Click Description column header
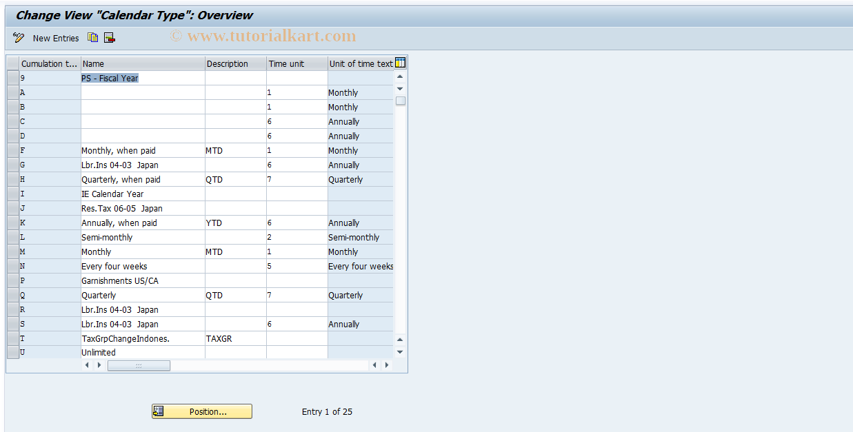The width and height of the screenshot is (853, 432). click(236, 63)
